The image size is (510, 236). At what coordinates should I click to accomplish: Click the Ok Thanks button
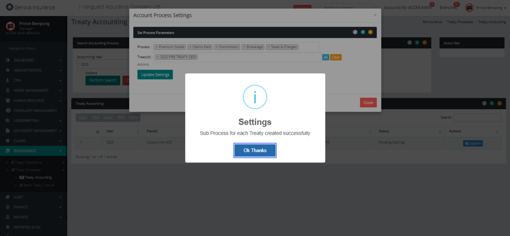tap(255, 150)
